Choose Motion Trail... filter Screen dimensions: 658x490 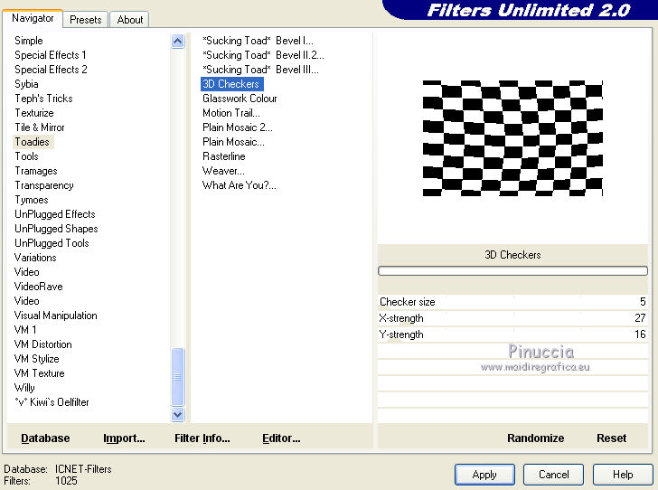coord(231,113)
